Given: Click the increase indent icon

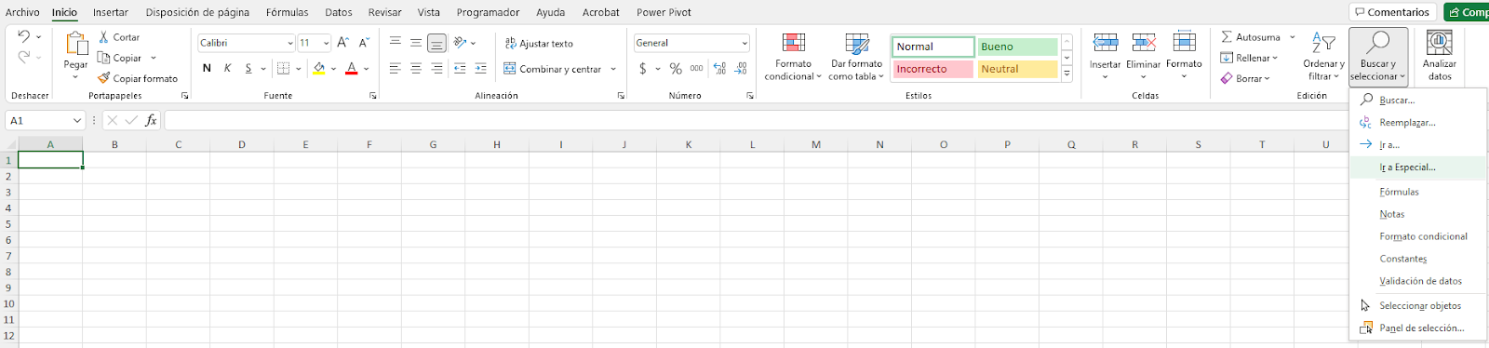Looking at the screenshot, I should pos(480,68).
